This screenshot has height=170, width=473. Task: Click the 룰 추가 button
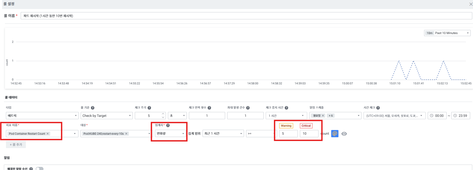(x=16, y=145)
